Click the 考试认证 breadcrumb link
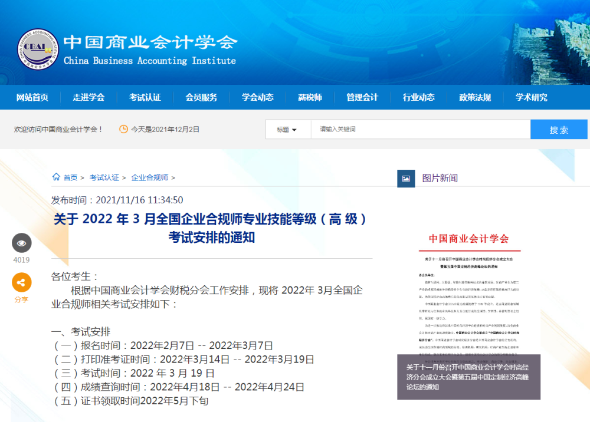 (104, 177)
